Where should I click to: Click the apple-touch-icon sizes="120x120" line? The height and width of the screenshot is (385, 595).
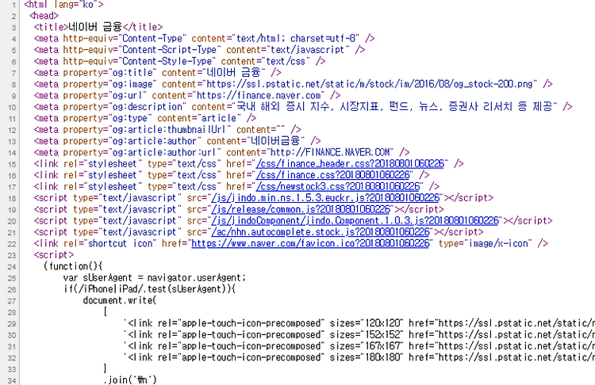(x=359, y=323)
